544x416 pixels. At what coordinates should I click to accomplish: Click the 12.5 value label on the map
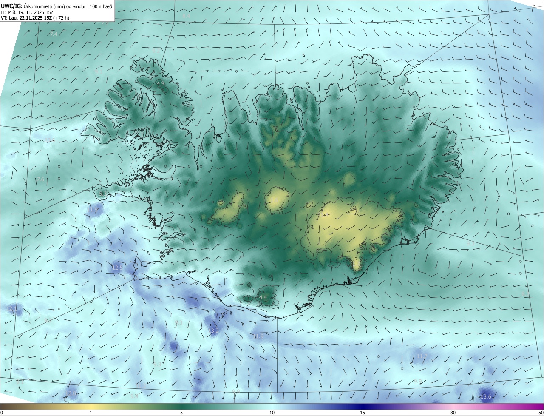point(117,268)
